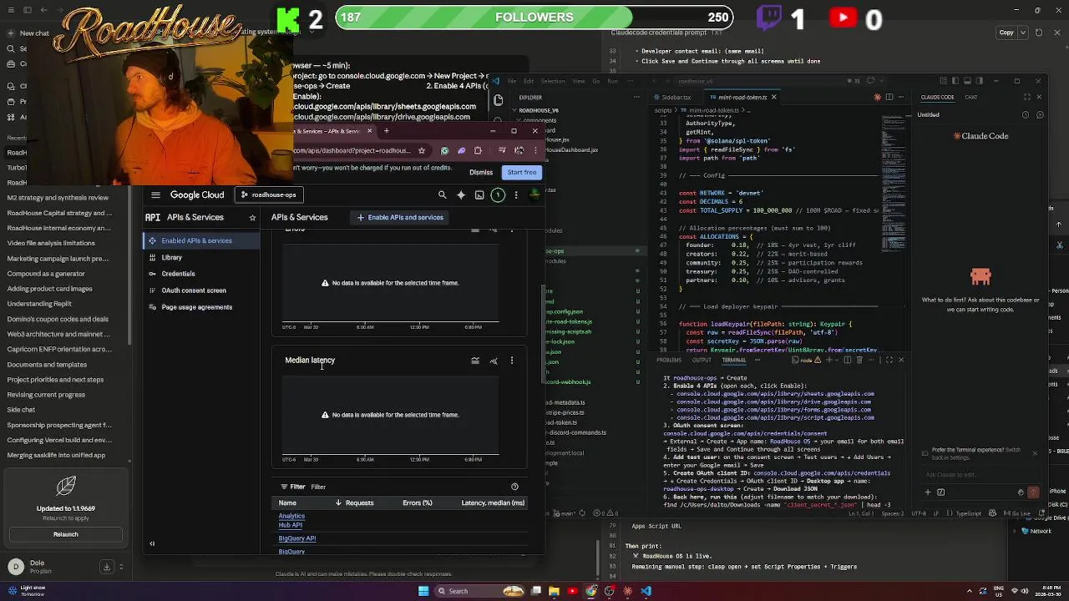1069x601 pixels.
Task: Maximize the VS Code terminal panel
Action: [889, 360]
